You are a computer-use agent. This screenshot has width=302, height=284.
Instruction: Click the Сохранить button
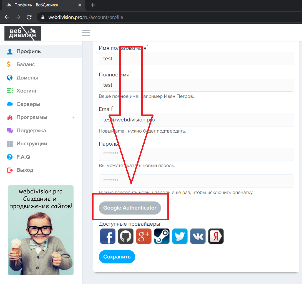tap(117, 257)
